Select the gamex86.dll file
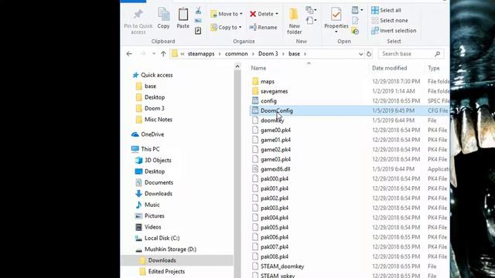The image size is (495, 278). pos(275,169)
